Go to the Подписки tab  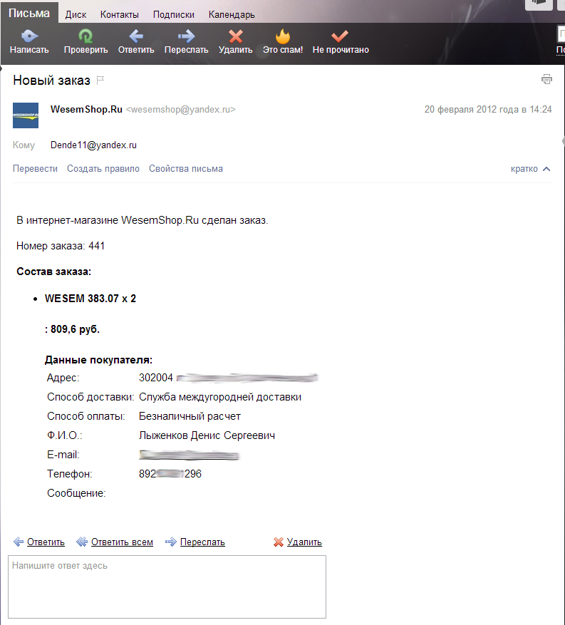(174, 15)
